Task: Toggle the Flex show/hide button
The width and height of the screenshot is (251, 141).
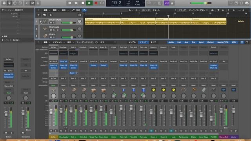Action: [78, 10]
